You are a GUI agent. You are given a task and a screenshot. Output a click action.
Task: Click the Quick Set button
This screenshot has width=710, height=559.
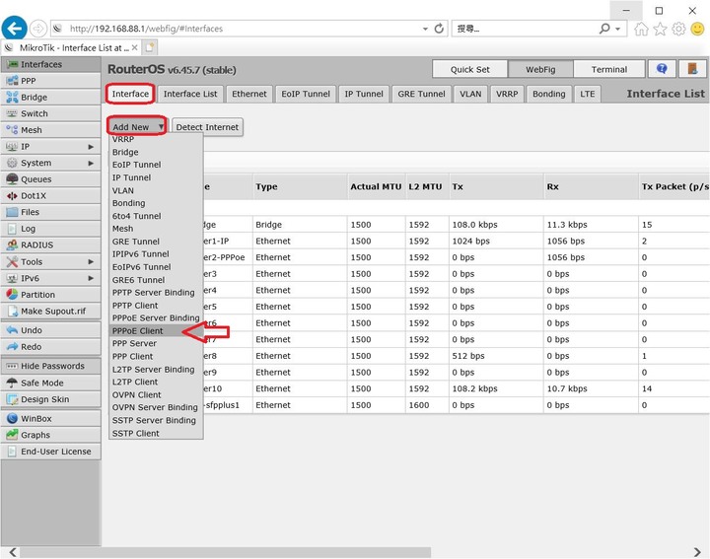[470, 69]
